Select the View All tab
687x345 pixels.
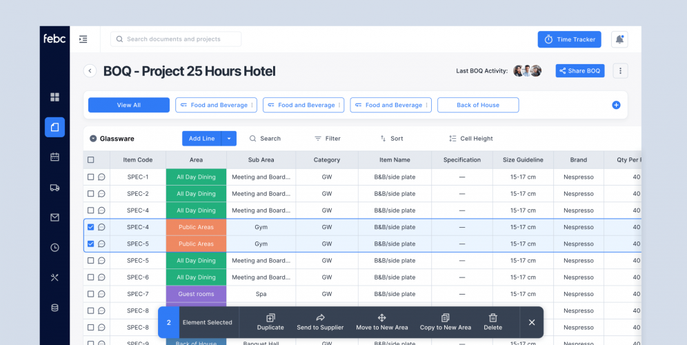click(x=128, y=105)
